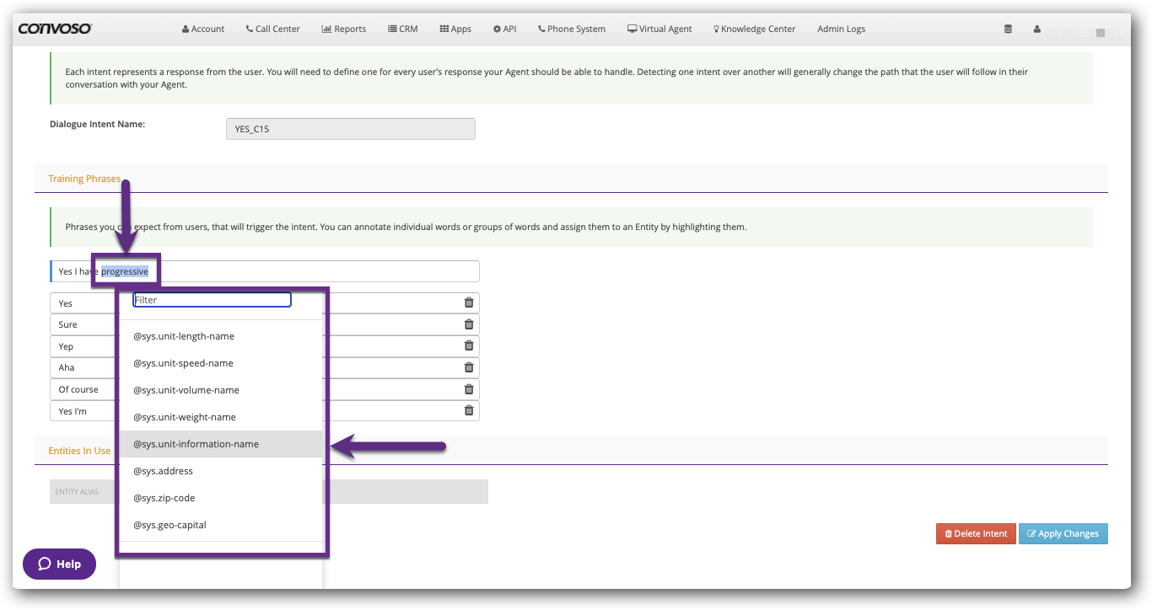Delete "Of course" phrase using trash icon
The image size is (1152, 610).
point(469,389)
